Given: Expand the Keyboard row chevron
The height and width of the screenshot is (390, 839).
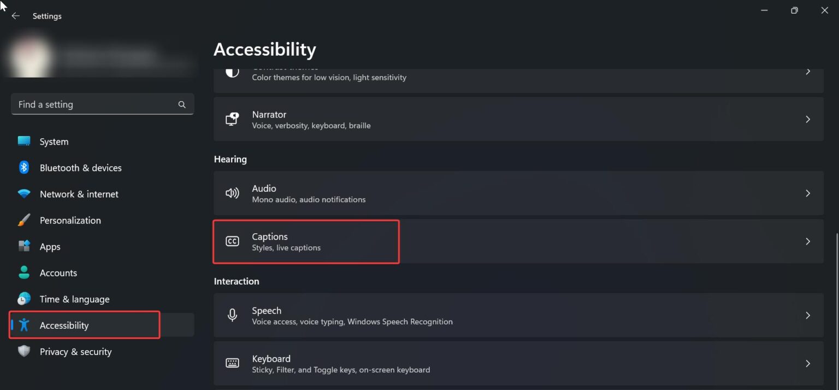Looking at the screenshot, I should [808, 363].
